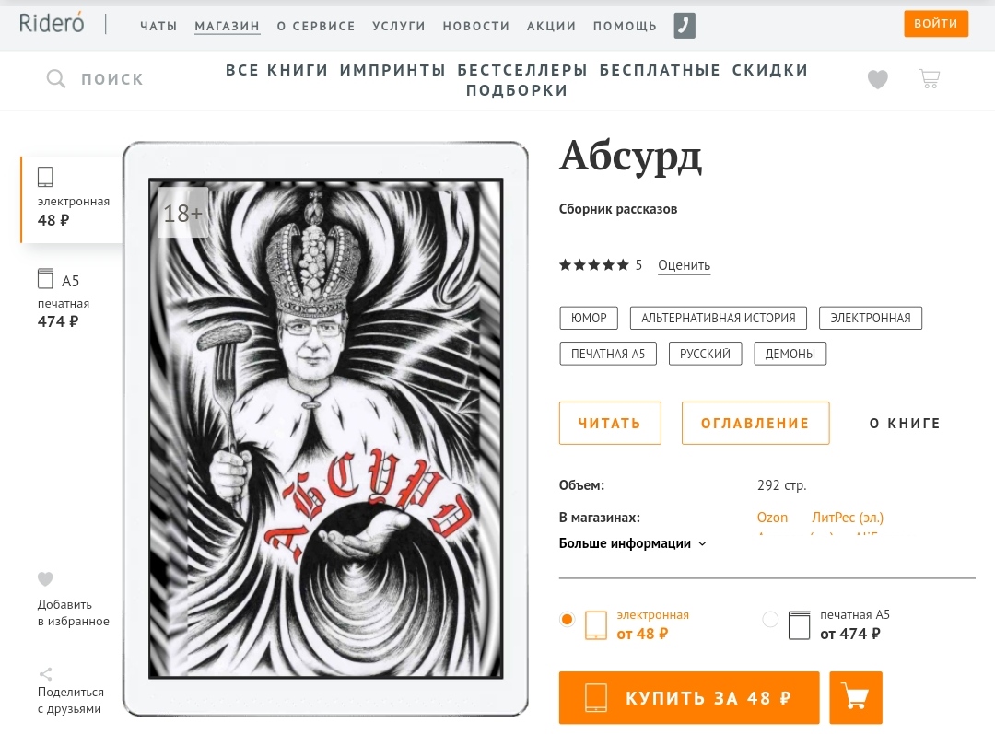This screenshot has width=995, height=734.
Task: Open the О КНИГЕ section
Action: click(x=905, y=423)
